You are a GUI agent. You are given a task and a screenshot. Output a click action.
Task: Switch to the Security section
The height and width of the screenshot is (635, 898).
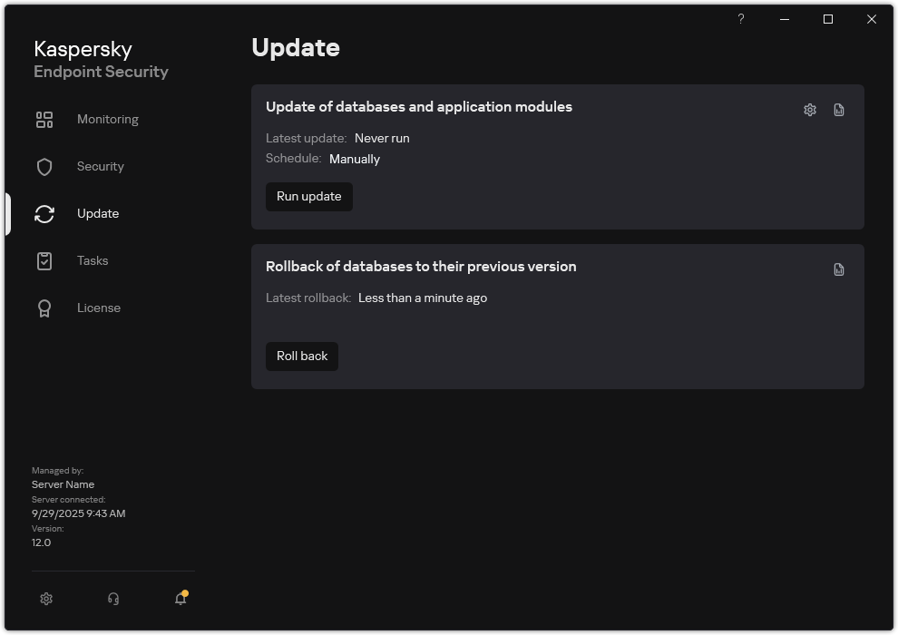(x=100, y=166)
